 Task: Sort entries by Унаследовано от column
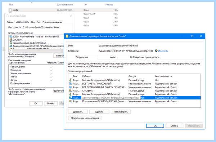163,76
